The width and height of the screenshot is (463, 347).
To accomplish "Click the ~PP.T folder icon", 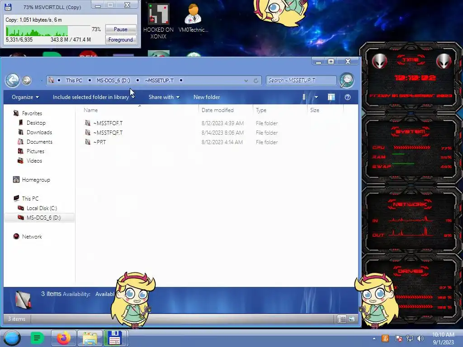I will point(88,142).
